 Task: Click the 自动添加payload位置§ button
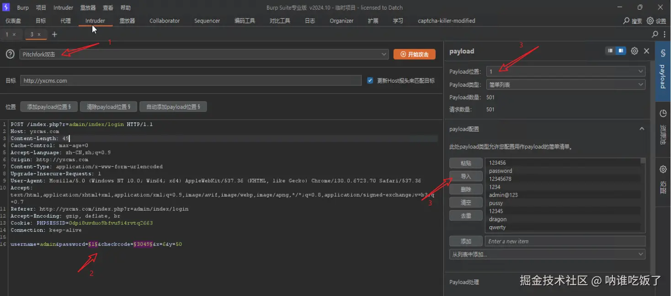tap(173, 107)
